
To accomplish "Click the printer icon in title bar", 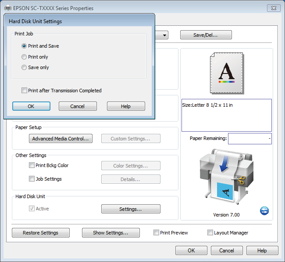I will 8,8.
